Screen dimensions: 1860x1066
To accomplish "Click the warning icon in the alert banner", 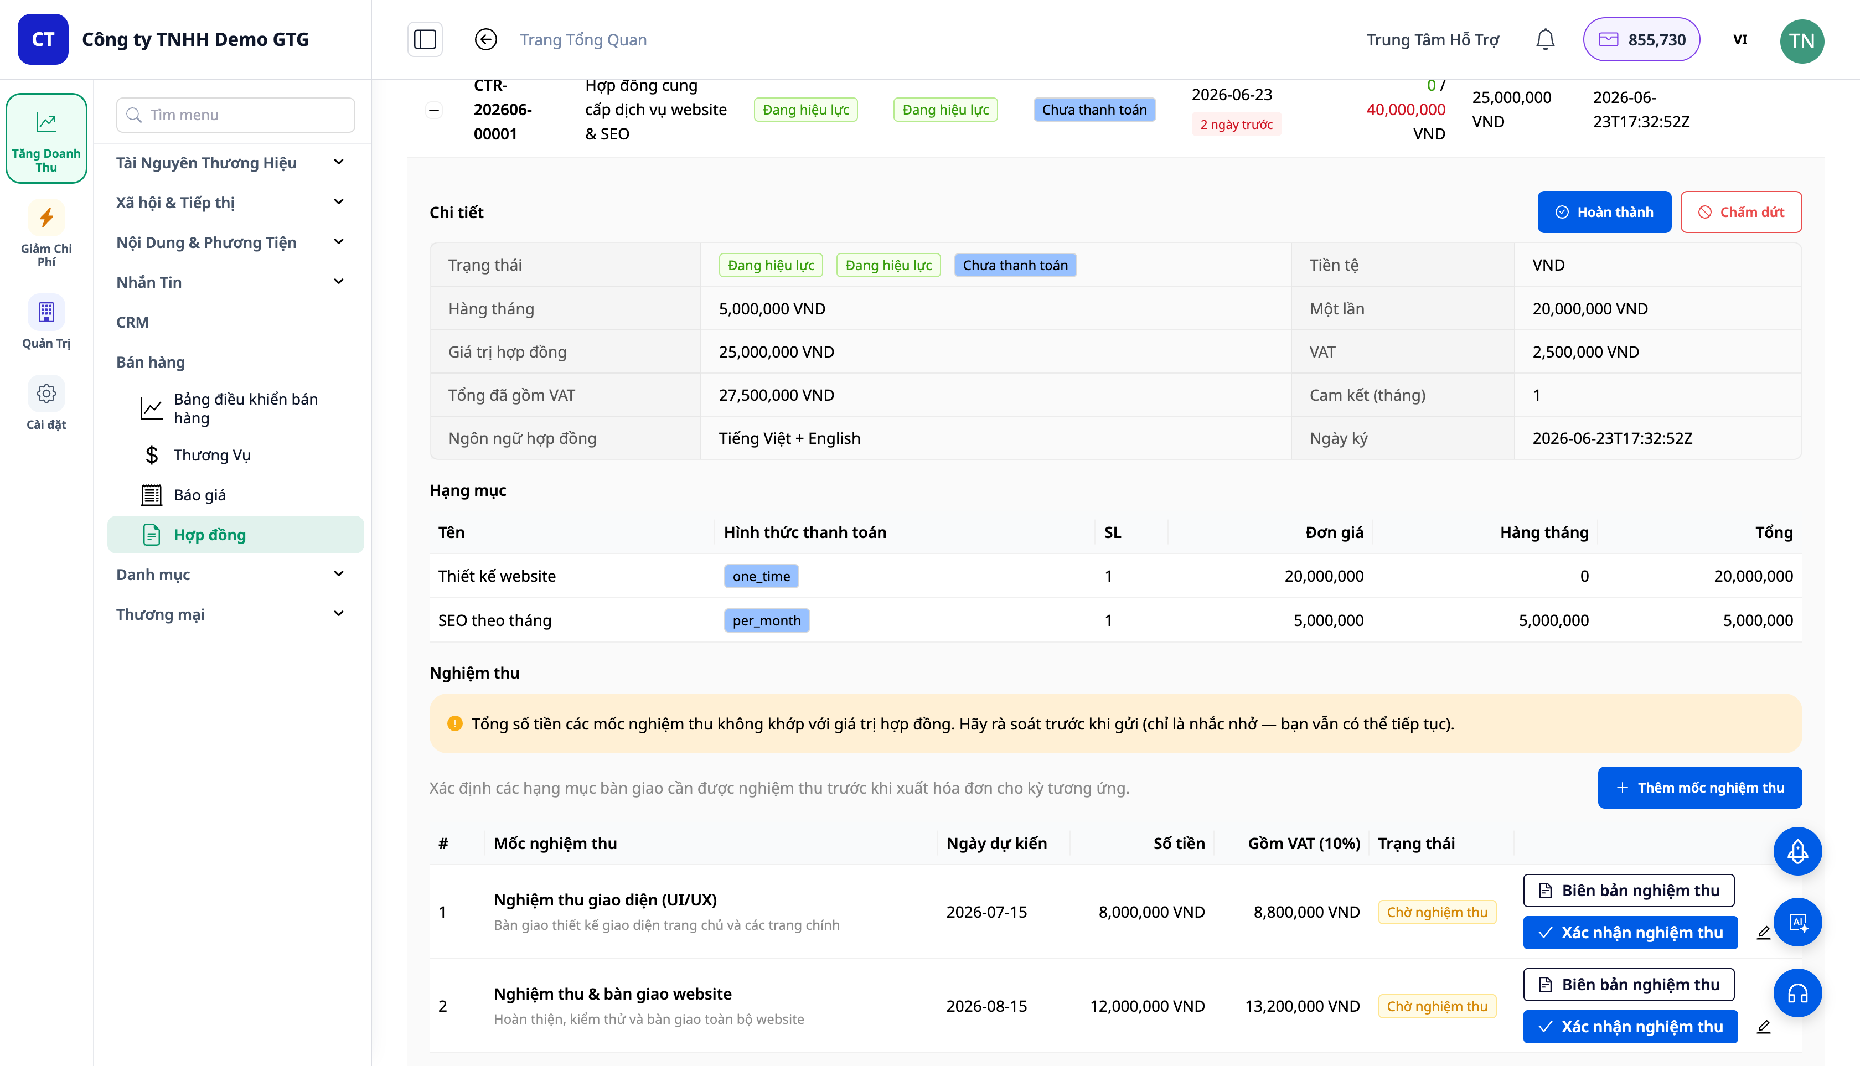I will 454,723.
